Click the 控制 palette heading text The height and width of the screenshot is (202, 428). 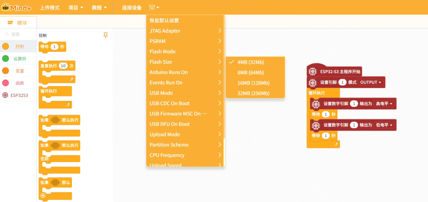point(42,36)
